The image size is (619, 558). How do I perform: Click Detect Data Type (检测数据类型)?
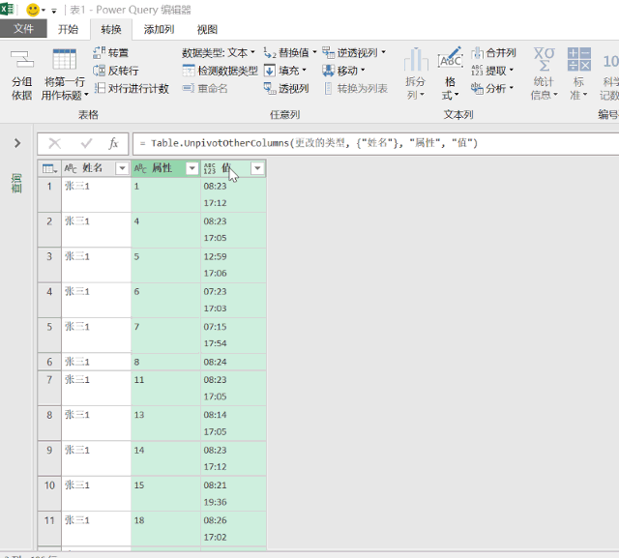(x=220, y=71)
